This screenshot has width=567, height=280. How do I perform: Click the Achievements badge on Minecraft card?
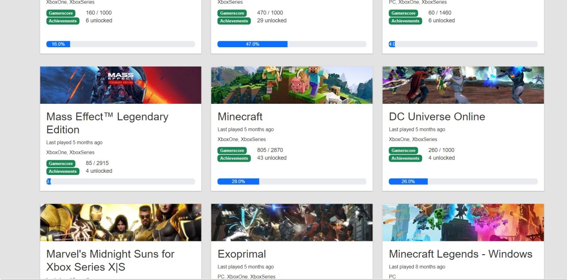click(x=234, y=158)
